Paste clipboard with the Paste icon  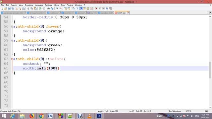(x=35, y=8)
